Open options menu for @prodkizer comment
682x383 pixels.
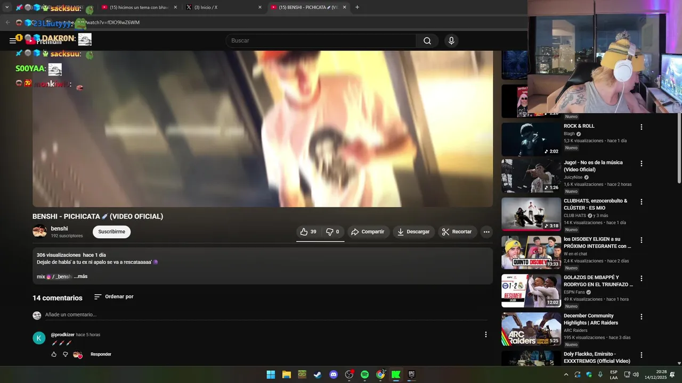tap(485, 335)
